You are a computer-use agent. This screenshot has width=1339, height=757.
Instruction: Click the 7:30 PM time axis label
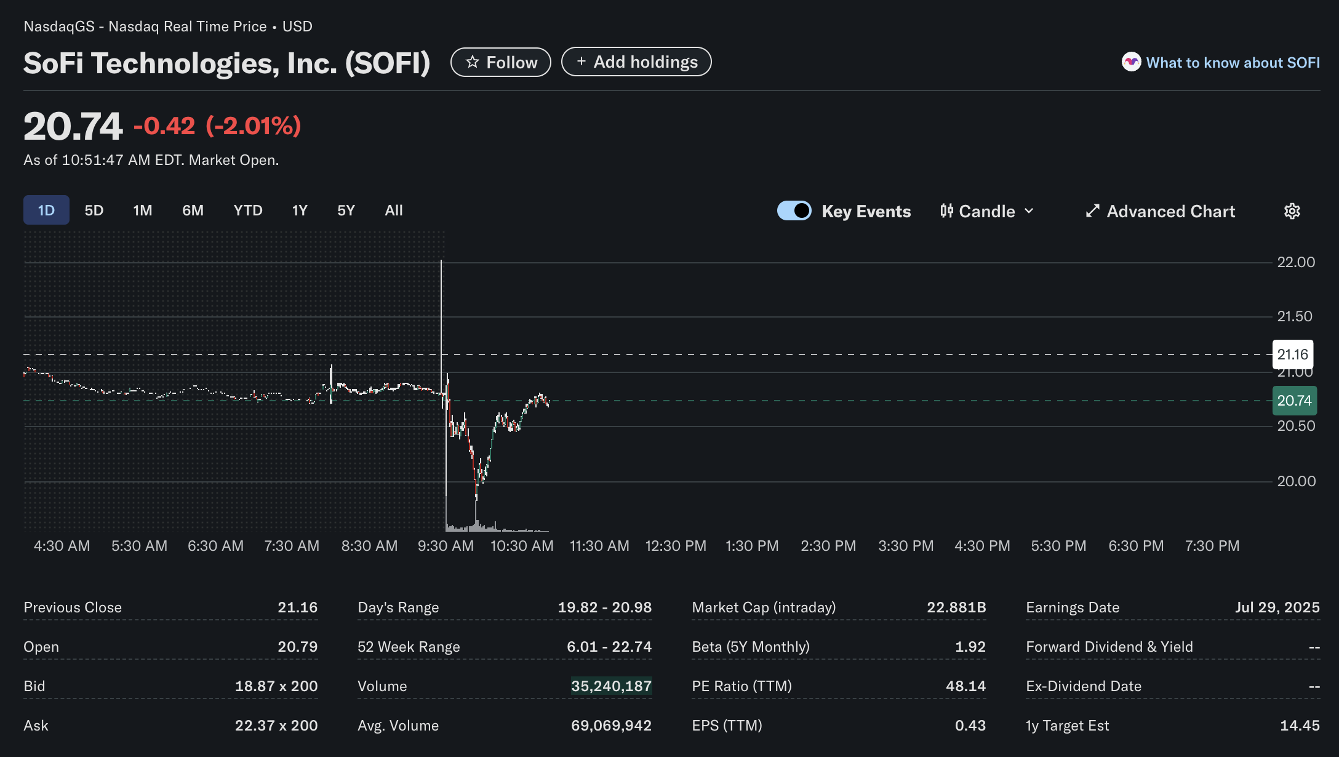[x=1212, y=546]
